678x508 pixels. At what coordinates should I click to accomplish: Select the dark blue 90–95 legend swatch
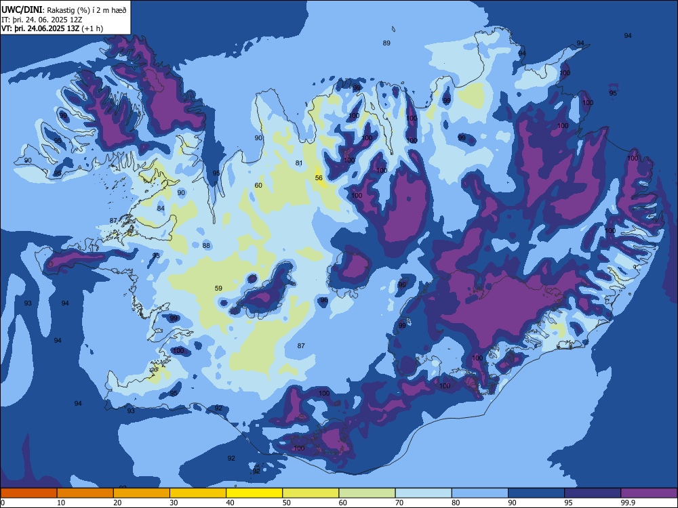536,492
